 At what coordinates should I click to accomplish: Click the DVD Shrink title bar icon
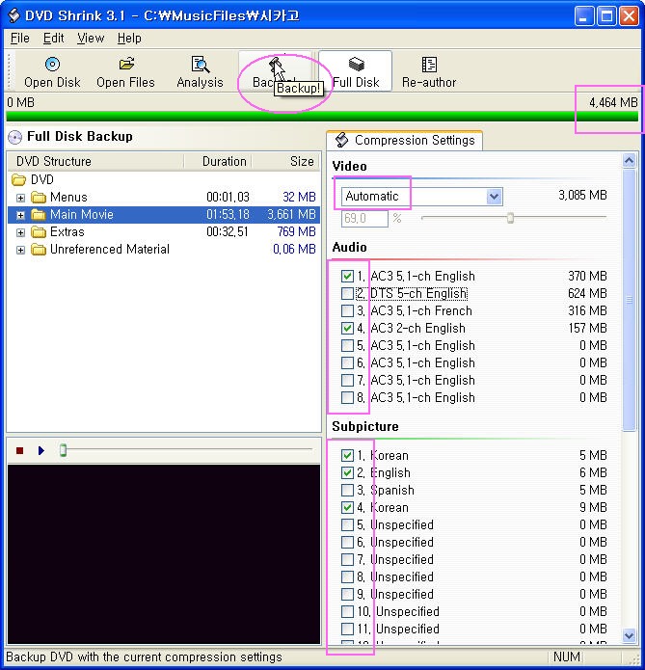pyautogui.click(x=14, y=15)
